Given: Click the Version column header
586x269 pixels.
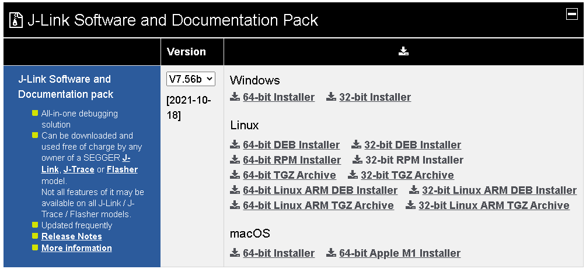Looking at the screenshot, I should (186, 51).
